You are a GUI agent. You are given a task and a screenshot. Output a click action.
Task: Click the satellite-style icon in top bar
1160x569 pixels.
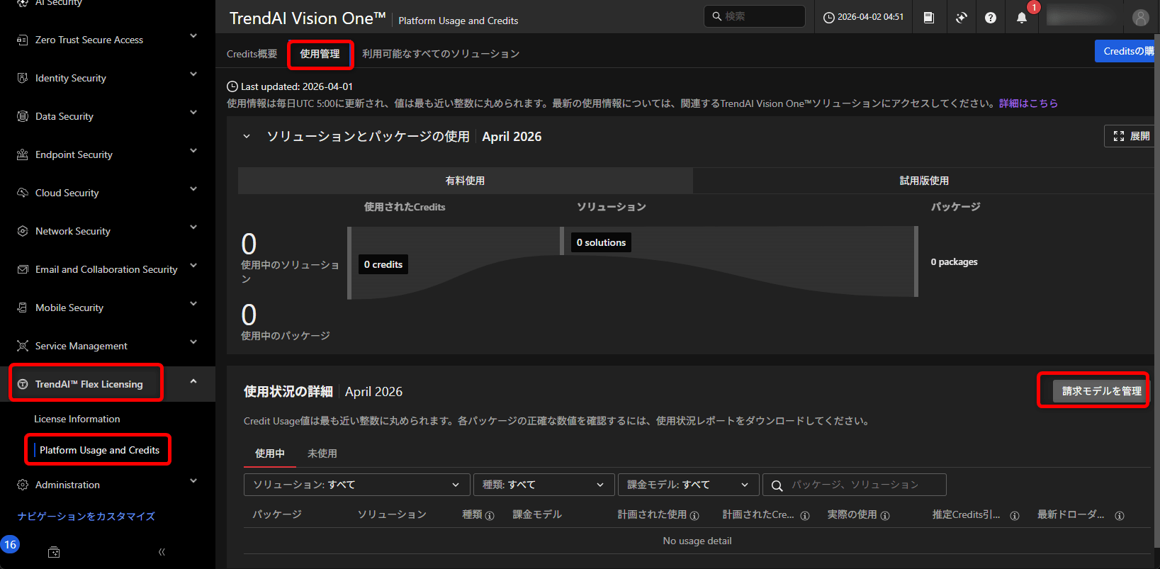(961, 18)
